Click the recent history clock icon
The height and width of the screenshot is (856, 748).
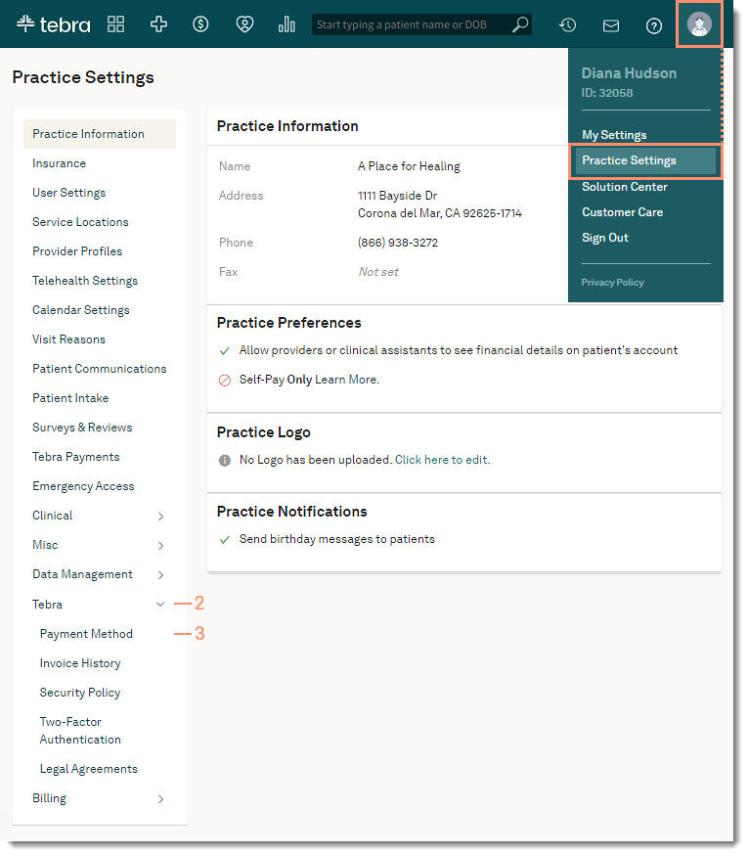[567, 25]
